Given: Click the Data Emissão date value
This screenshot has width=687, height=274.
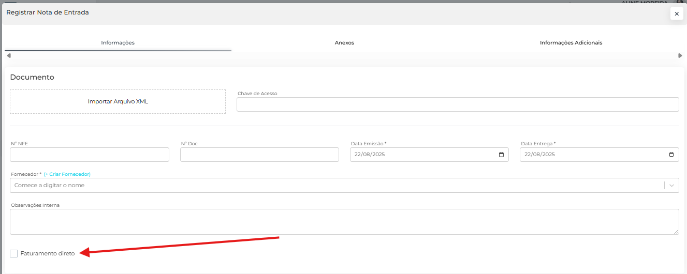Looking at the screenshot, I should pyautogui.click(x=370, y=155).
